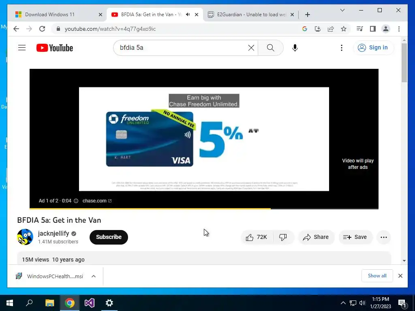The image size is (415, 311).
Task: Open the Google icon in address bar
Action: click(305, 29)
